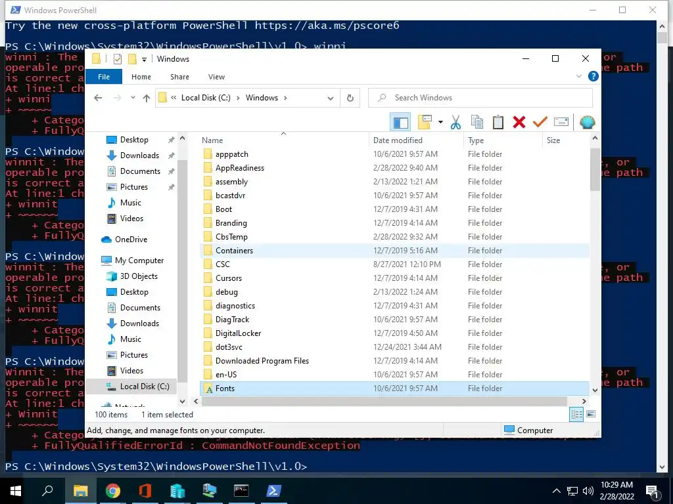This screenshot has height=504, width=673.
Task: Click the file list horizontal scrollbar
Action: 384,401
